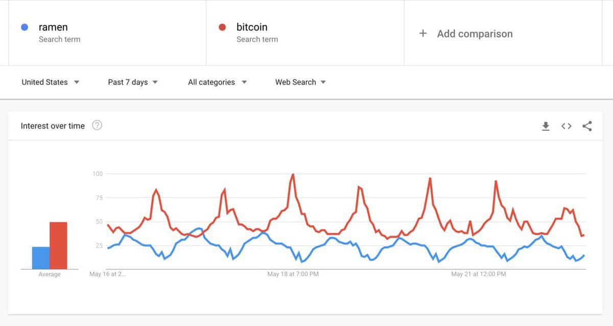Screen dimensions: 613x326
Task: Click the May 18 at 7:00 PM axis label
Action: coord(293,274)
